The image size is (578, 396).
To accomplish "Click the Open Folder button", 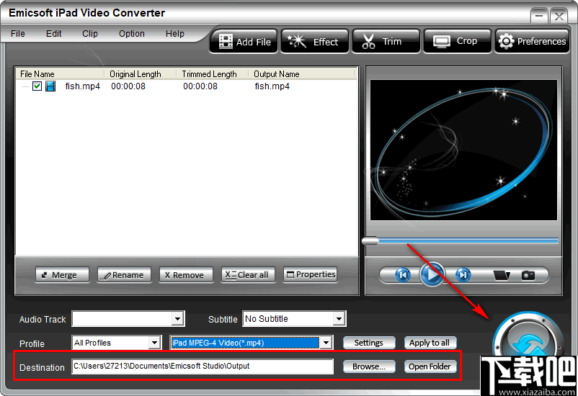I will [x=430, y=366].
